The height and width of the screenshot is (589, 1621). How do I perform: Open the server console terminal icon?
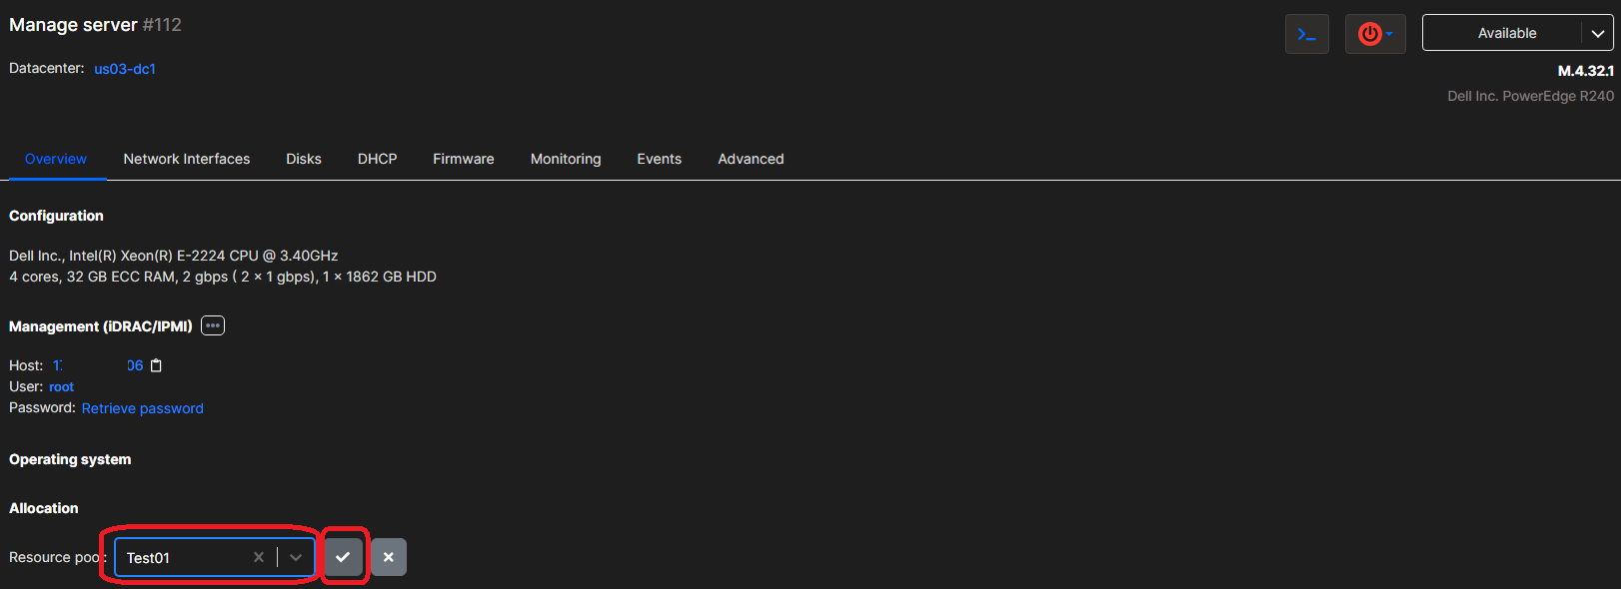point(1306,34)
